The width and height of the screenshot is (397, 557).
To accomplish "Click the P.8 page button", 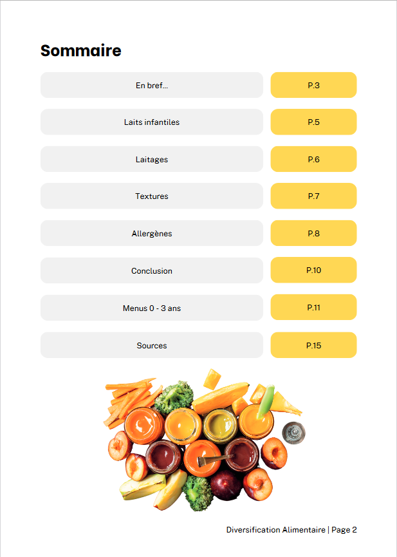I will click(313, 234).
